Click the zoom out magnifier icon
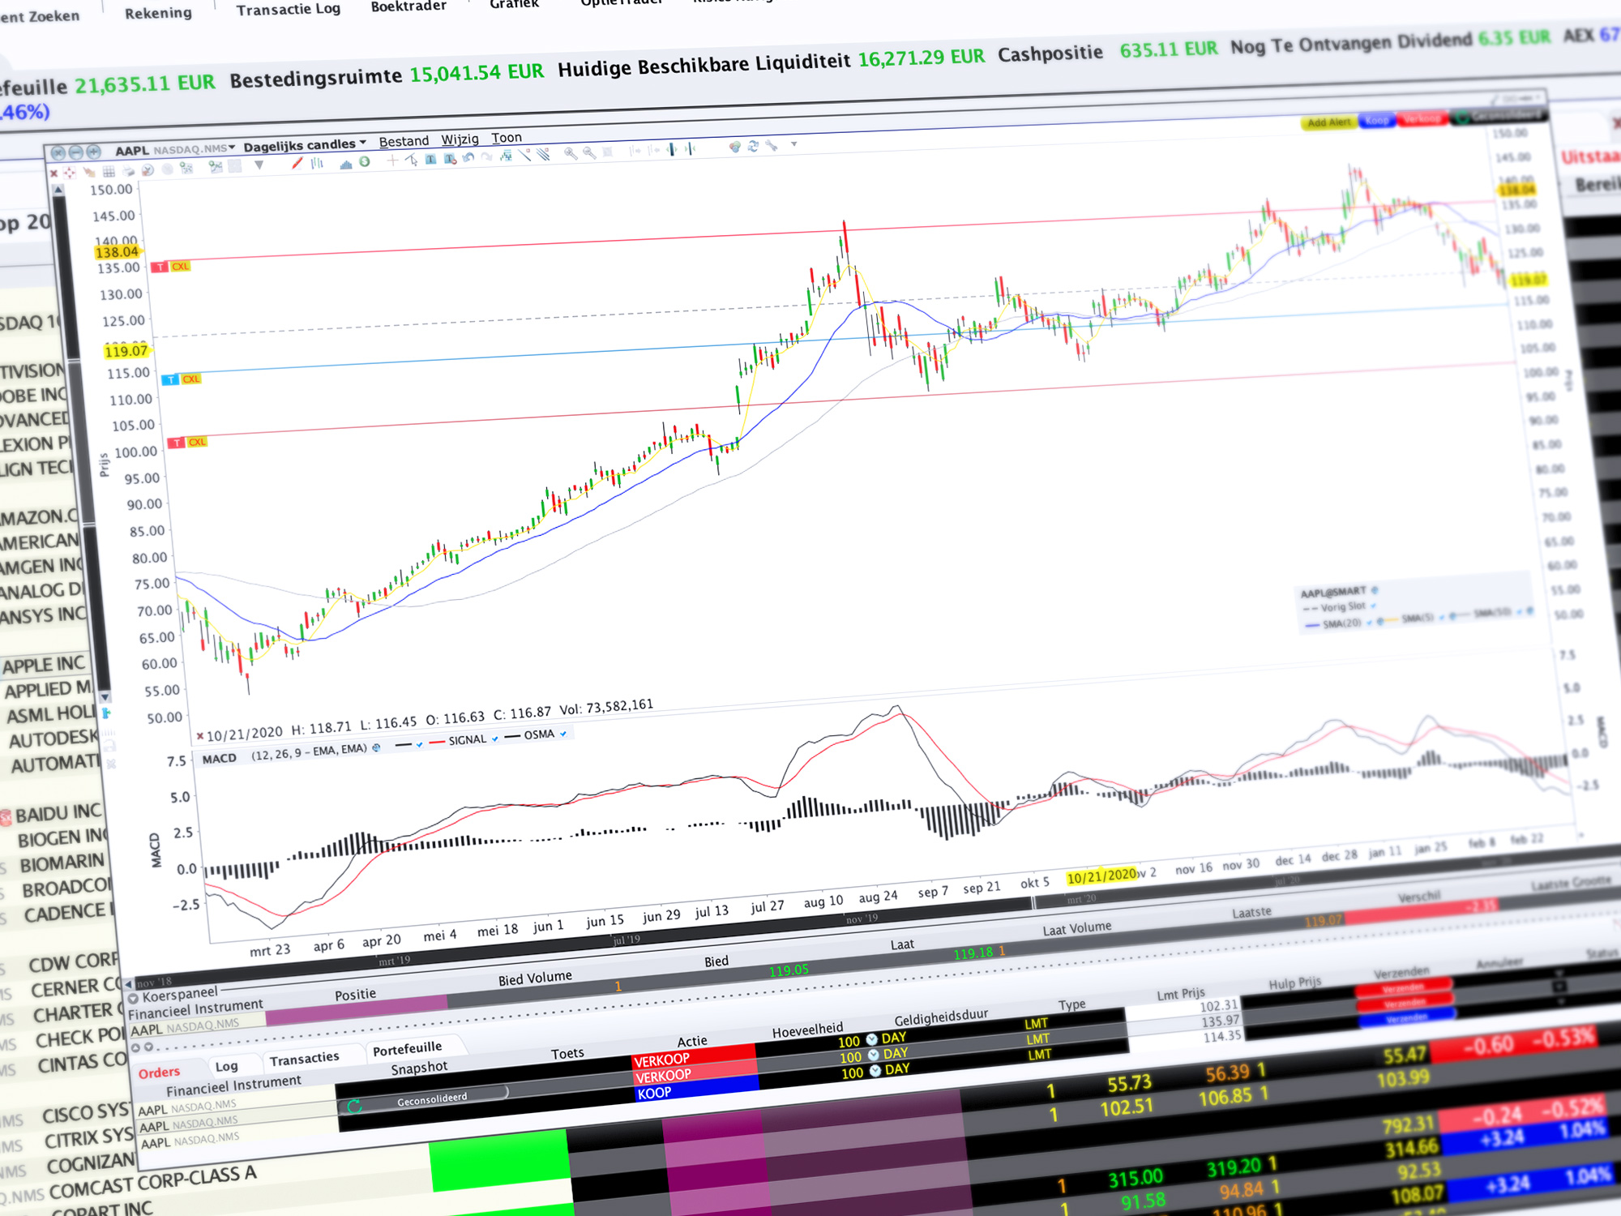 tap(589, 152)
